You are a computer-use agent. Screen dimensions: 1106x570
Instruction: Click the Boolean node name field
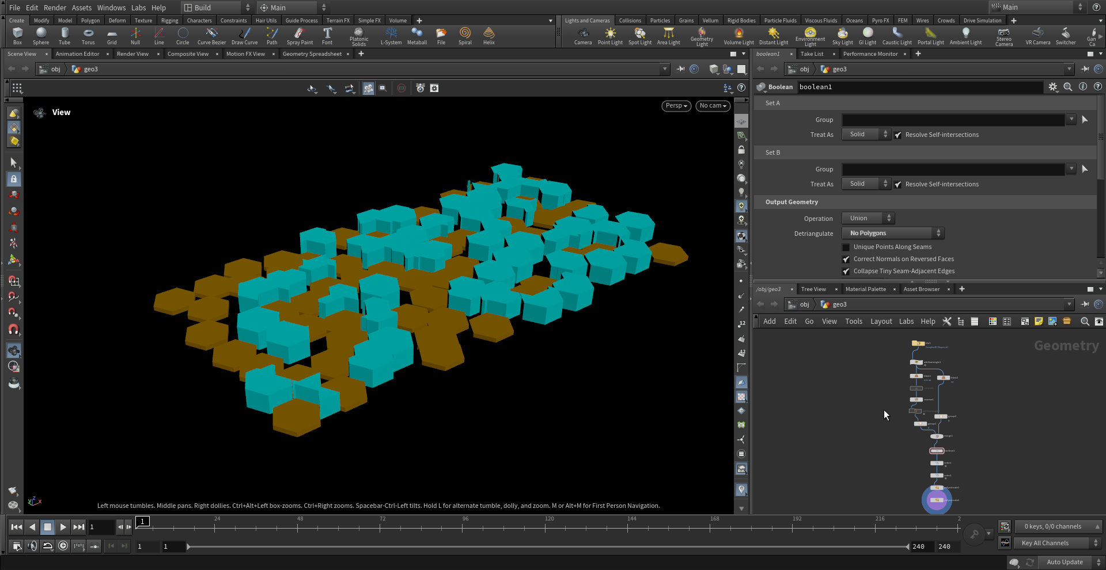coord(920,87)
